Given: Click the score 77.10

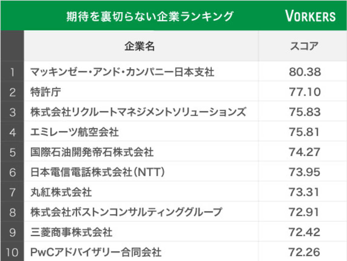Looking at the screenshot, I should [x=304, y=92].
